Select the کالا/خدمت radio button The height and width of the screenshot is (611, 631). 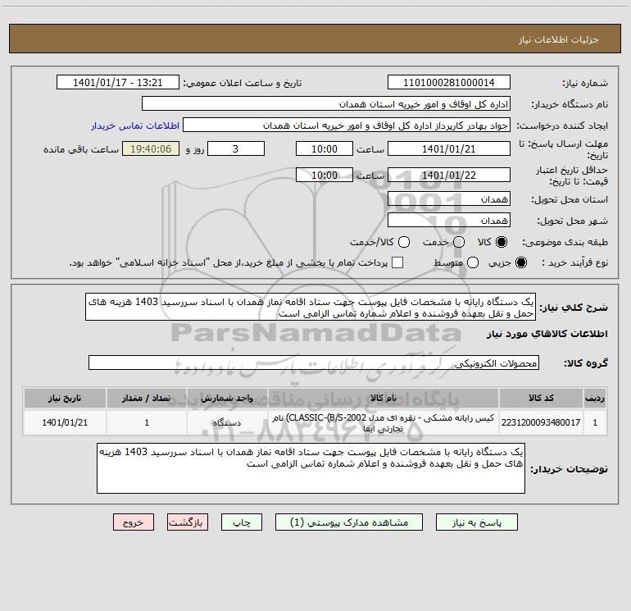click(404, 242)
